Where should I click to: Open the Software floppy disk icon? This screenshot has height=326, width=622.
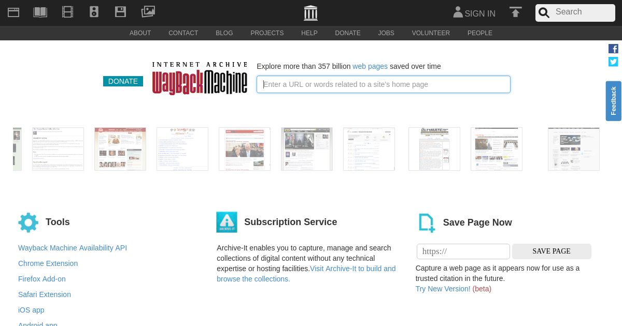point(120,12)
